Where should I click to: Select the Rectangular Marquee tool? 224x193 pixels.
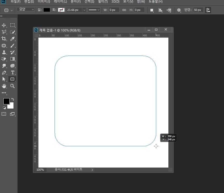click(x=12, y=25)
